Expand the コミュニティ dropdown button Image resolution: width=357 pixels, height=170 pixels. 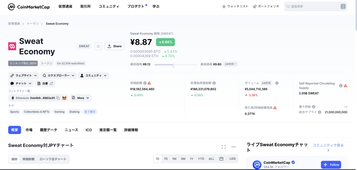pyautogui.click(x=93, y=75)
